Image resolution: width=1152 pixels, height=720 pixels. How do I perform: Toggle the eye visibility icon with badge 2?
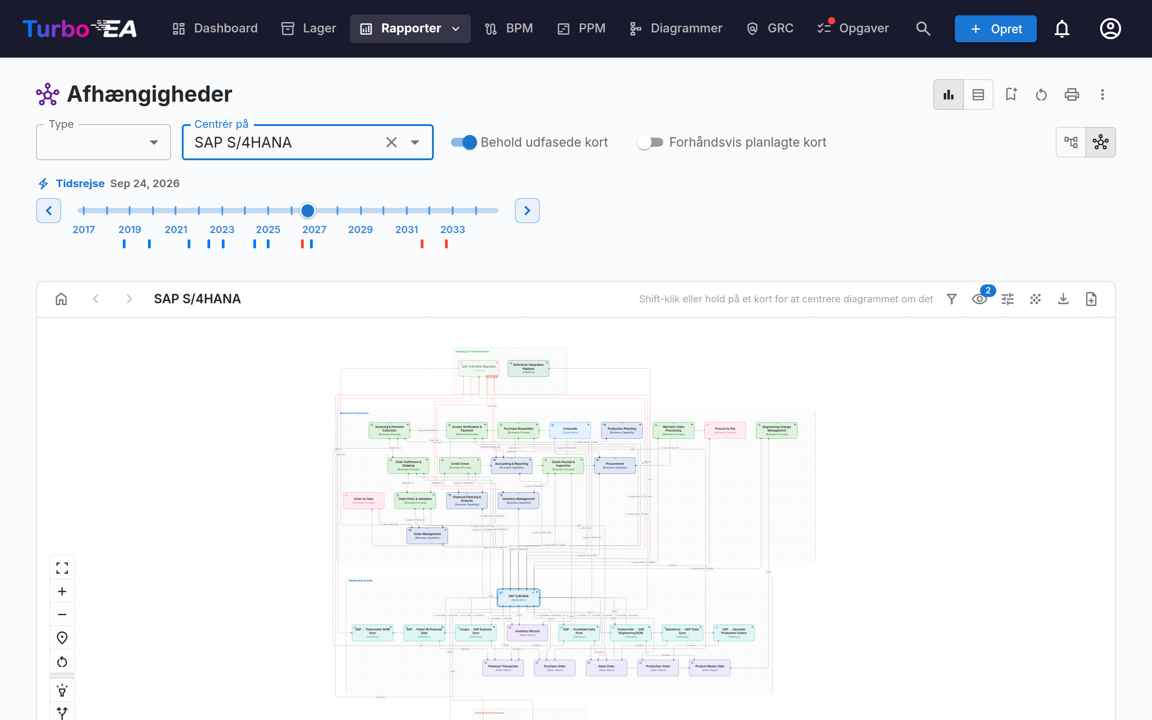tap(979, 299)
